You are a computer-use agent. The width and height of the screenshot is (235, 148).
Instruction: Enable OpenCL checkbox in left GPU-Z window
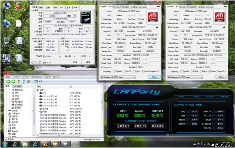115,71
